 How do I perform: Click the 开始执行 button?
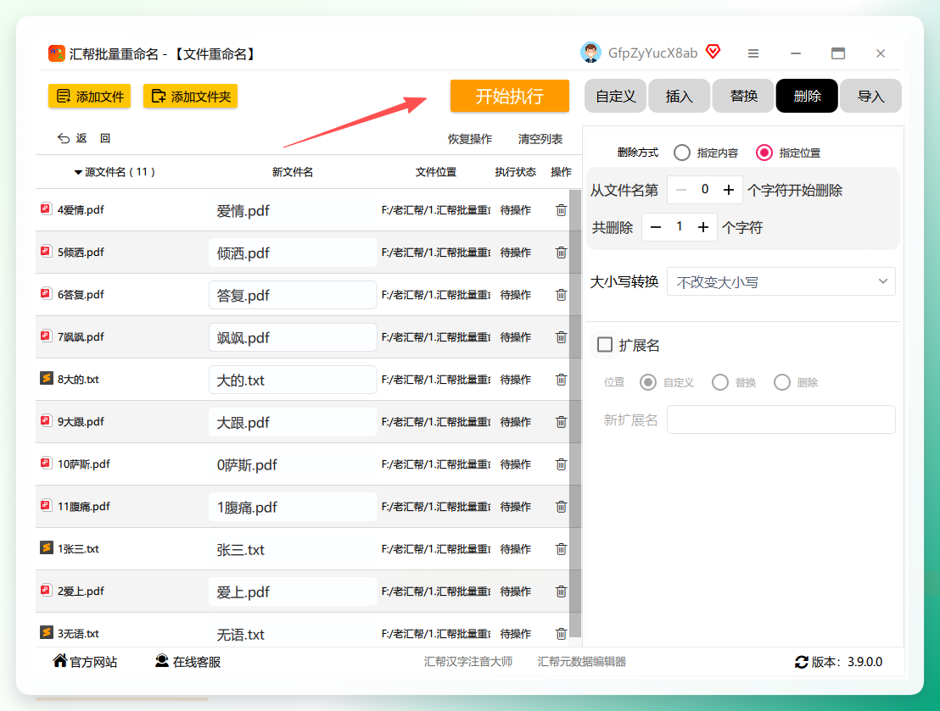tap(510, 96)
